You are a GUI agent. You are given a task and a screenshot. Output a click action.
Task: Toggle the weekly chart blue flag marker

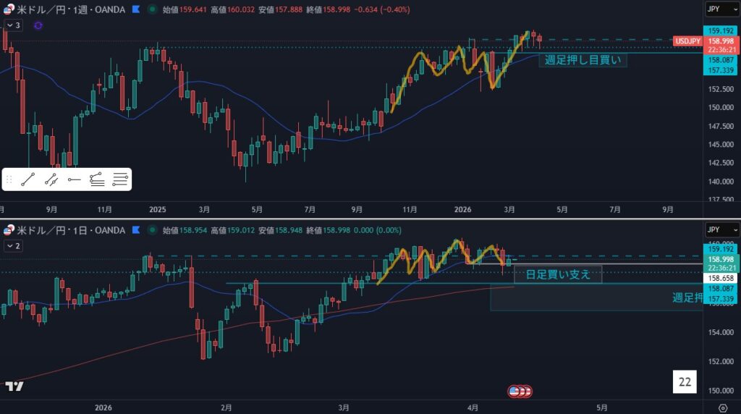click(x=136, y=10)
